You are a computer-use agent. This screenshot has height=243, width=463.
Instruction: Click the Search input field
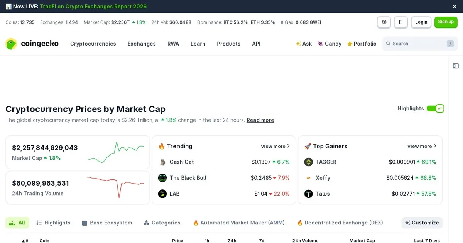pos(420,44)
